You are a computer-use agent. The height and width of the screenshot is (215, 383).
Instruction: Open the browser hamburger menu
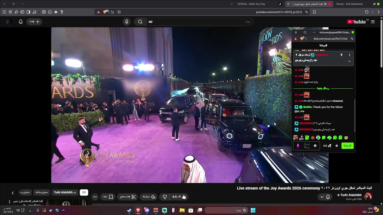tap(4, 12)
